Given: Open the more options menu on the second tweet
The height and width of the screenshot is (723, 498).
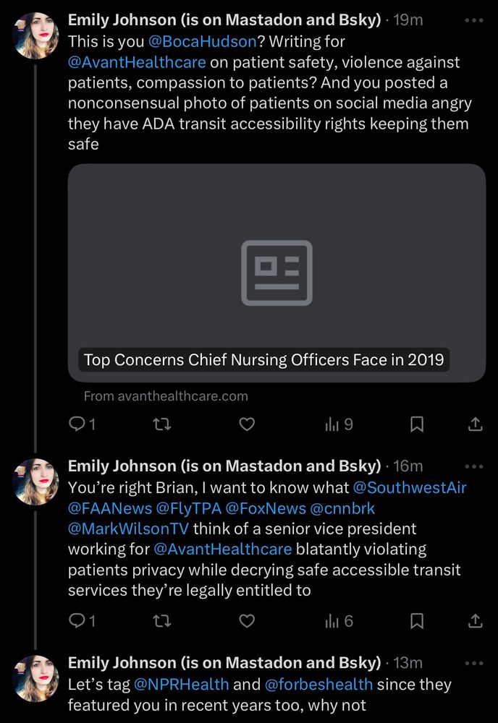Looking at the screenshot, I should pos(476,466).
